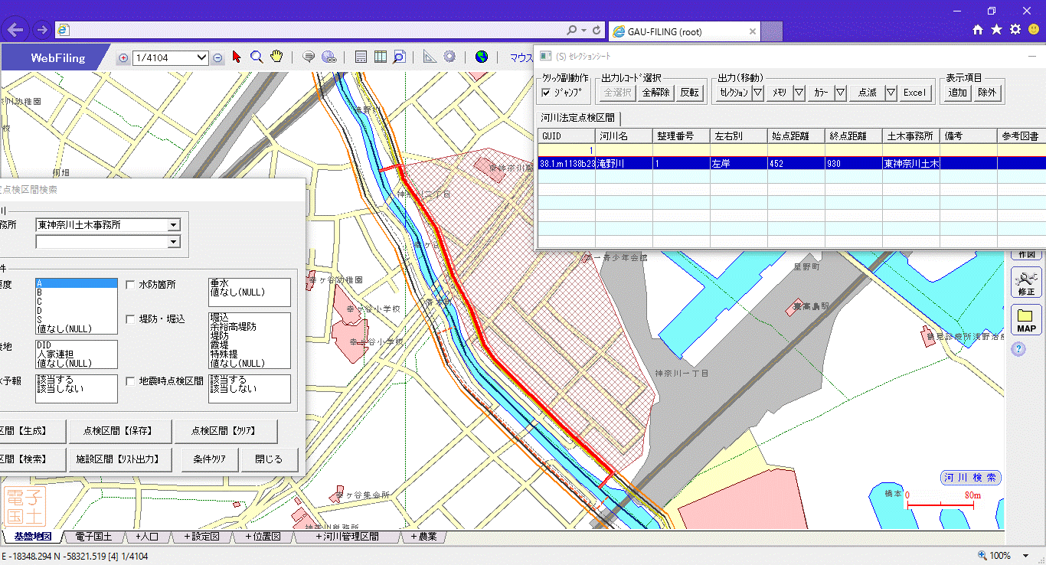Open the yellow MAP folder icon

1026,320
